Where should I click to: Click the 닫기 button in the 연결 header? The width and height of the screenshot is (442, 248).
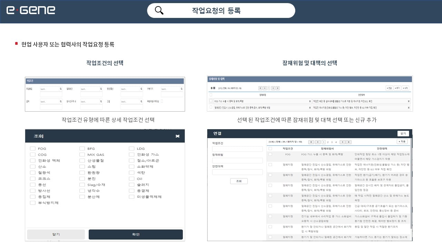403,134
